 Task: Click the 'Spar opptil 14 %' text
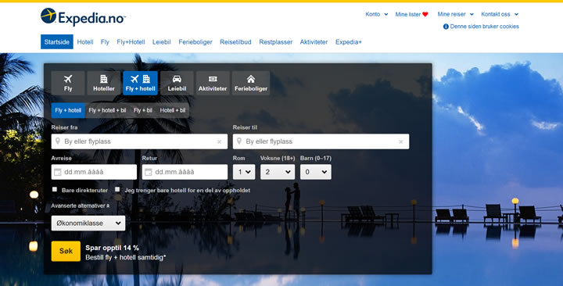(112, 248)
